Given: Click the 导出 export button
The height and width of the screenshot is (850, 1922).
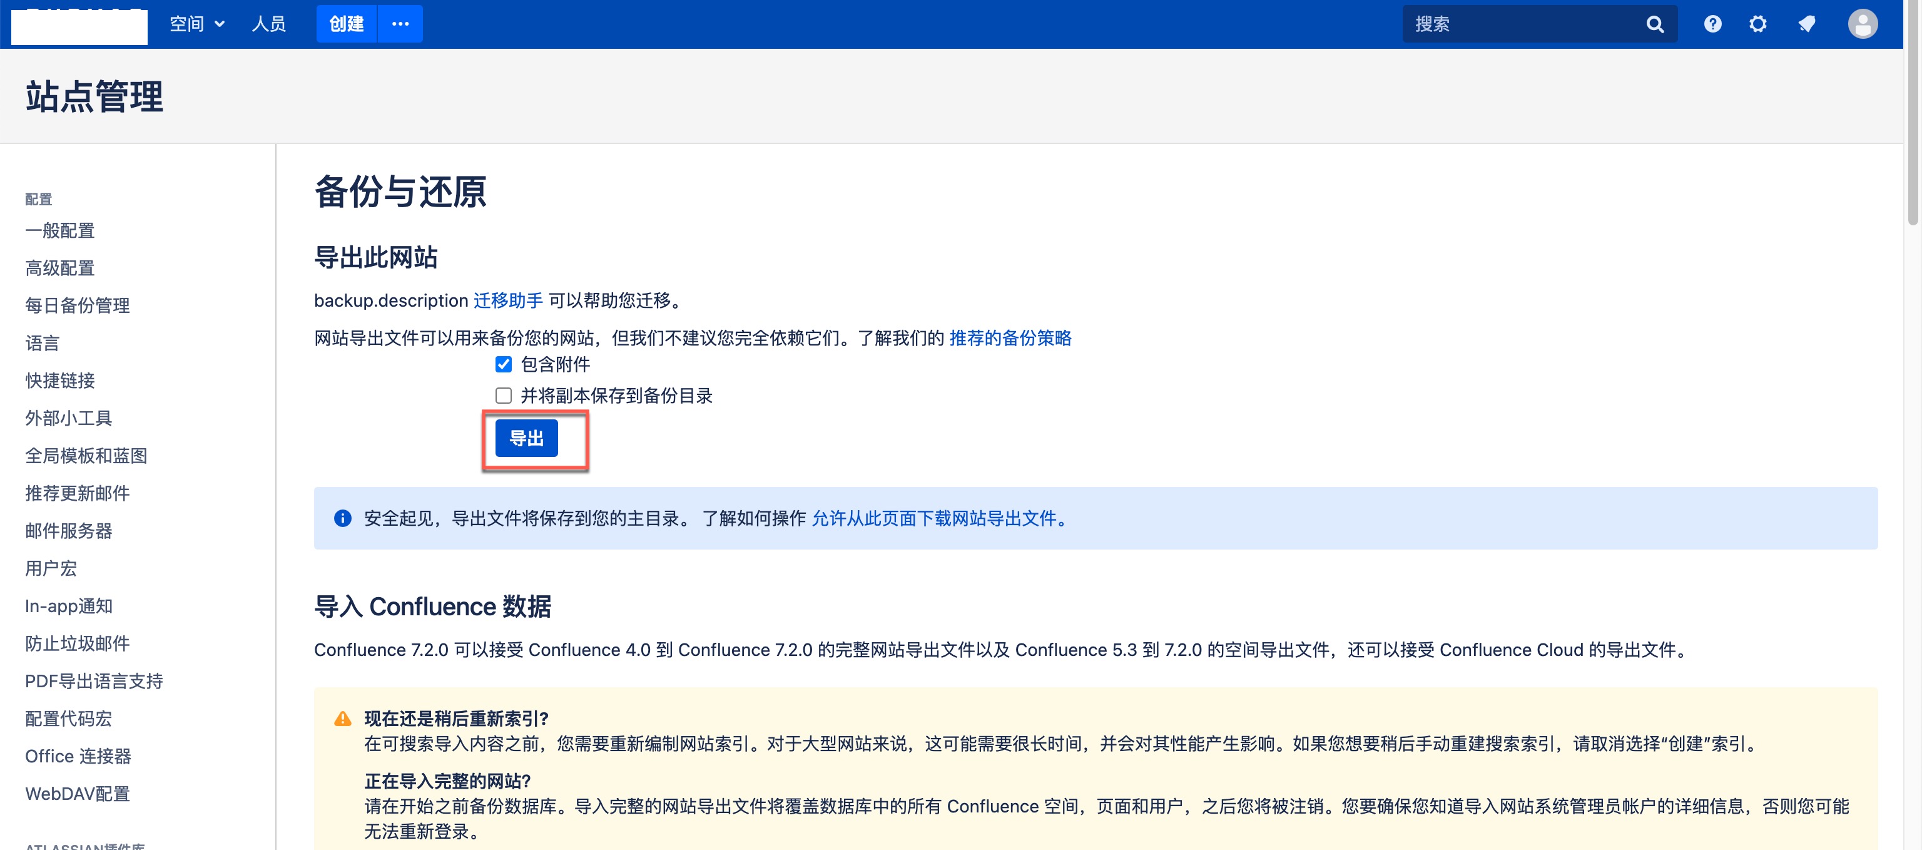Looking at the screenshot, I should tap(527, 438).
